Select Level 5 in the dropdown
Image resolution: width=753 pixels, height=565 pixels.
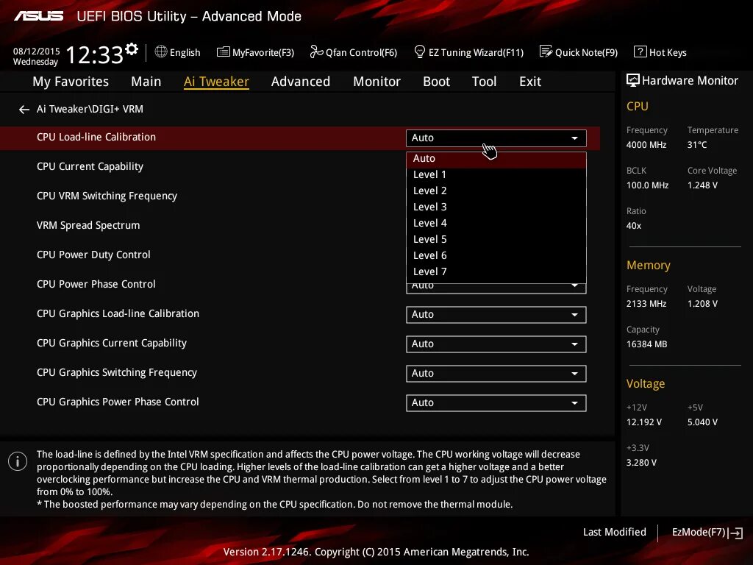coord(496,239)
